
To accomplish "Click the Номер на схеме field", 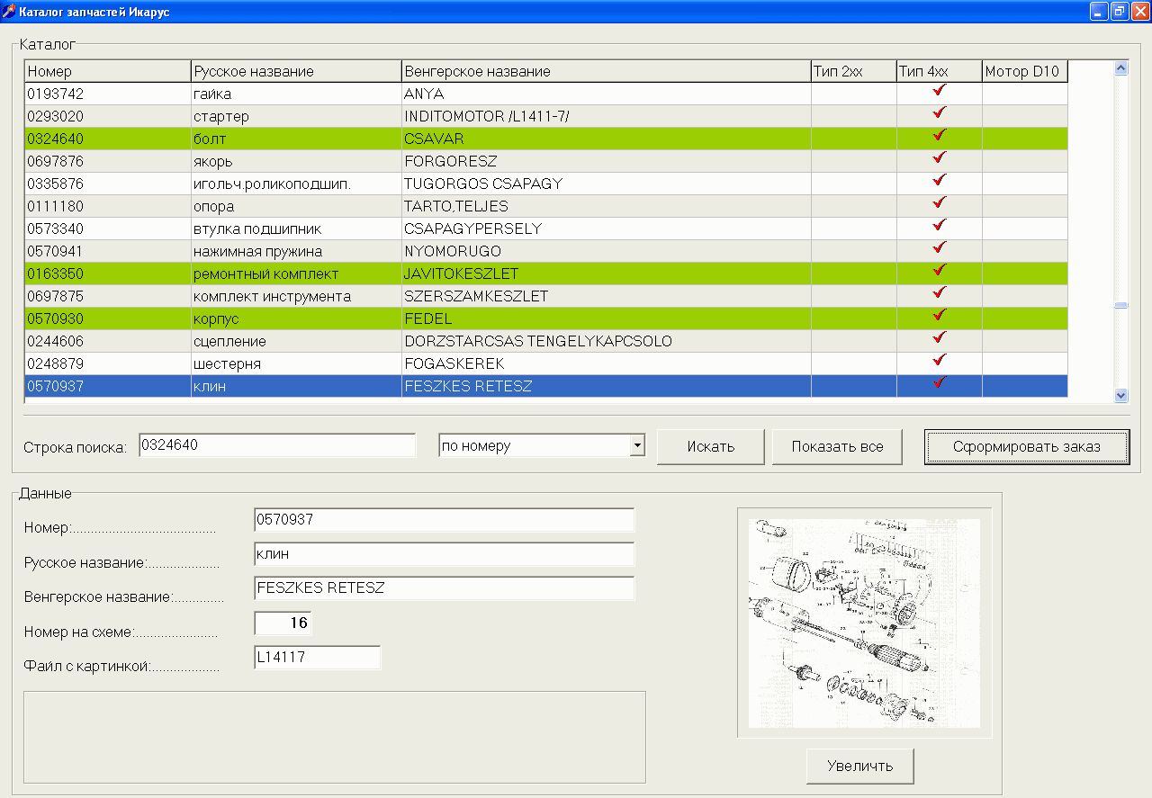I will 283,623.
